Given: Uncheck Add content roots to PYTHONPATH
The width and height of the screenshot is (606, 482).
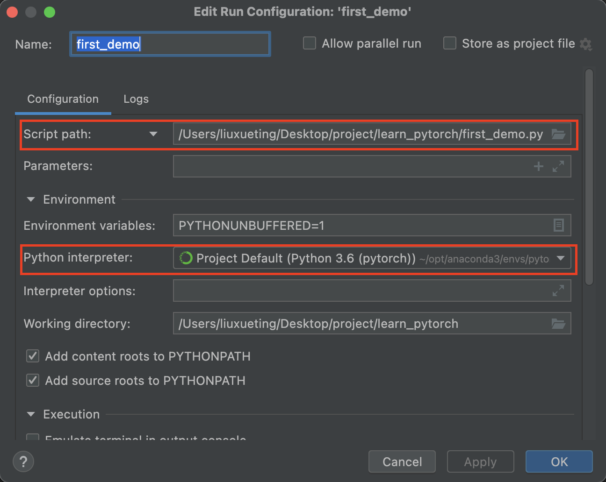Looking at the screenshot, I should click(x=33, y=356).
